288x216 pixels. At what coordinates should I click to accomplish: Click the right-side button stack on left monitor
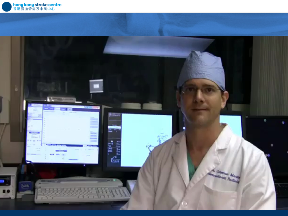[x=94, y=128]
